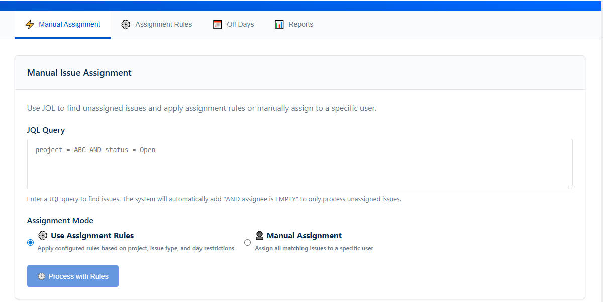This screenshot has height=302, width=603.
Task: Open the Off Days tab
Action: coord(240,24)
